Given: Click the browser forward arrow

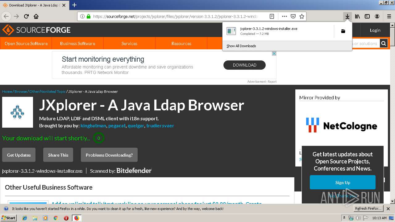Looking at the screenshot, I should tap(16, 16).
